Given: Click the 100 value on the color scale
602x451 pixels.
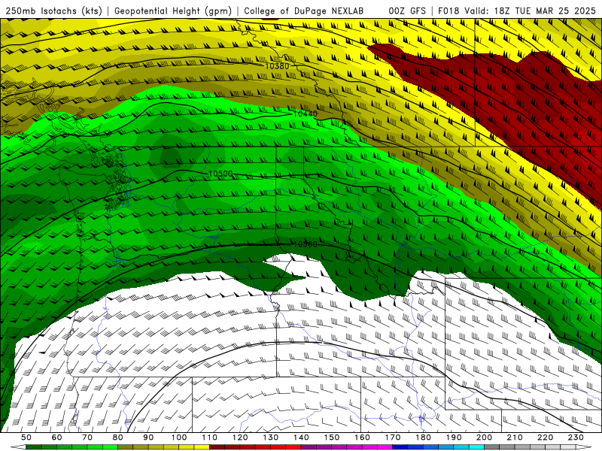Looking at the screenshot, I should pos(179,437).
